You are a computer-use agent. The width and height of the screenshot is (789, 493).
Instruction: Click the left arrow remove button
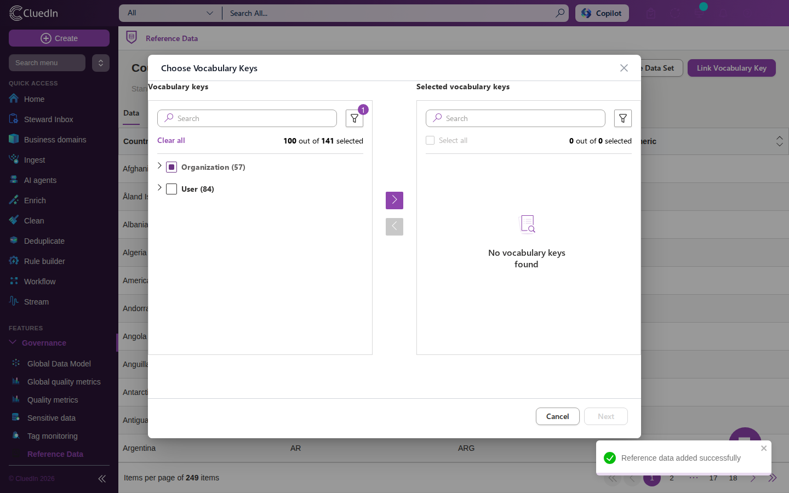coord(395,227)
